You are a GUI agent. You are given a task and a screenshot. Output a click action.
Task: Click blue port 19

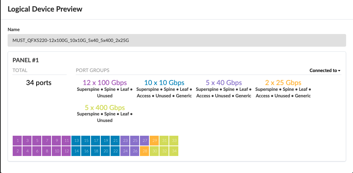[x=105, y=141]
